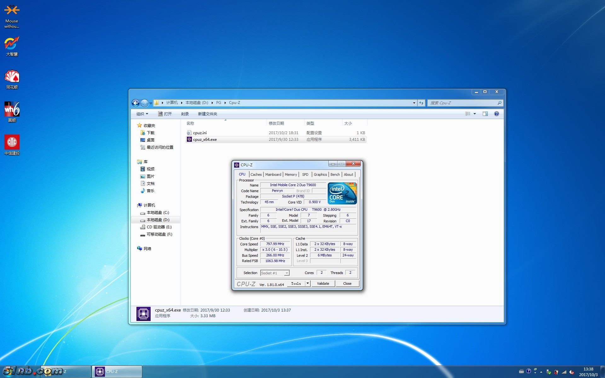Switch to the Memory tab

(291, 175)
